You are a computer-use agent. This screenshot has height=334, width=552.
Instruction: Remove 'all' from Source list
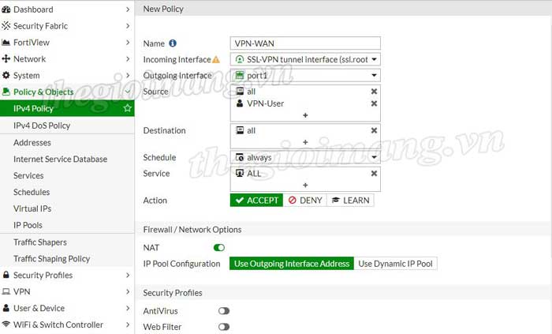(x=374, y=92)
